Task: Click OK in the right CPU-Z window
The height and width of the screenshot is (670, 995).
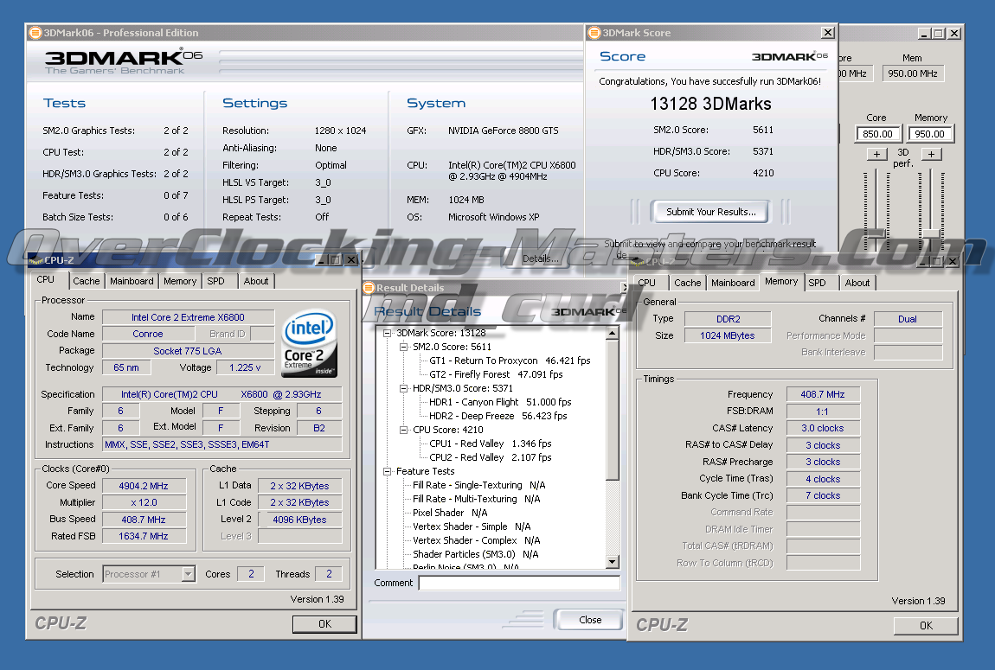Action: tap(926, 626)
